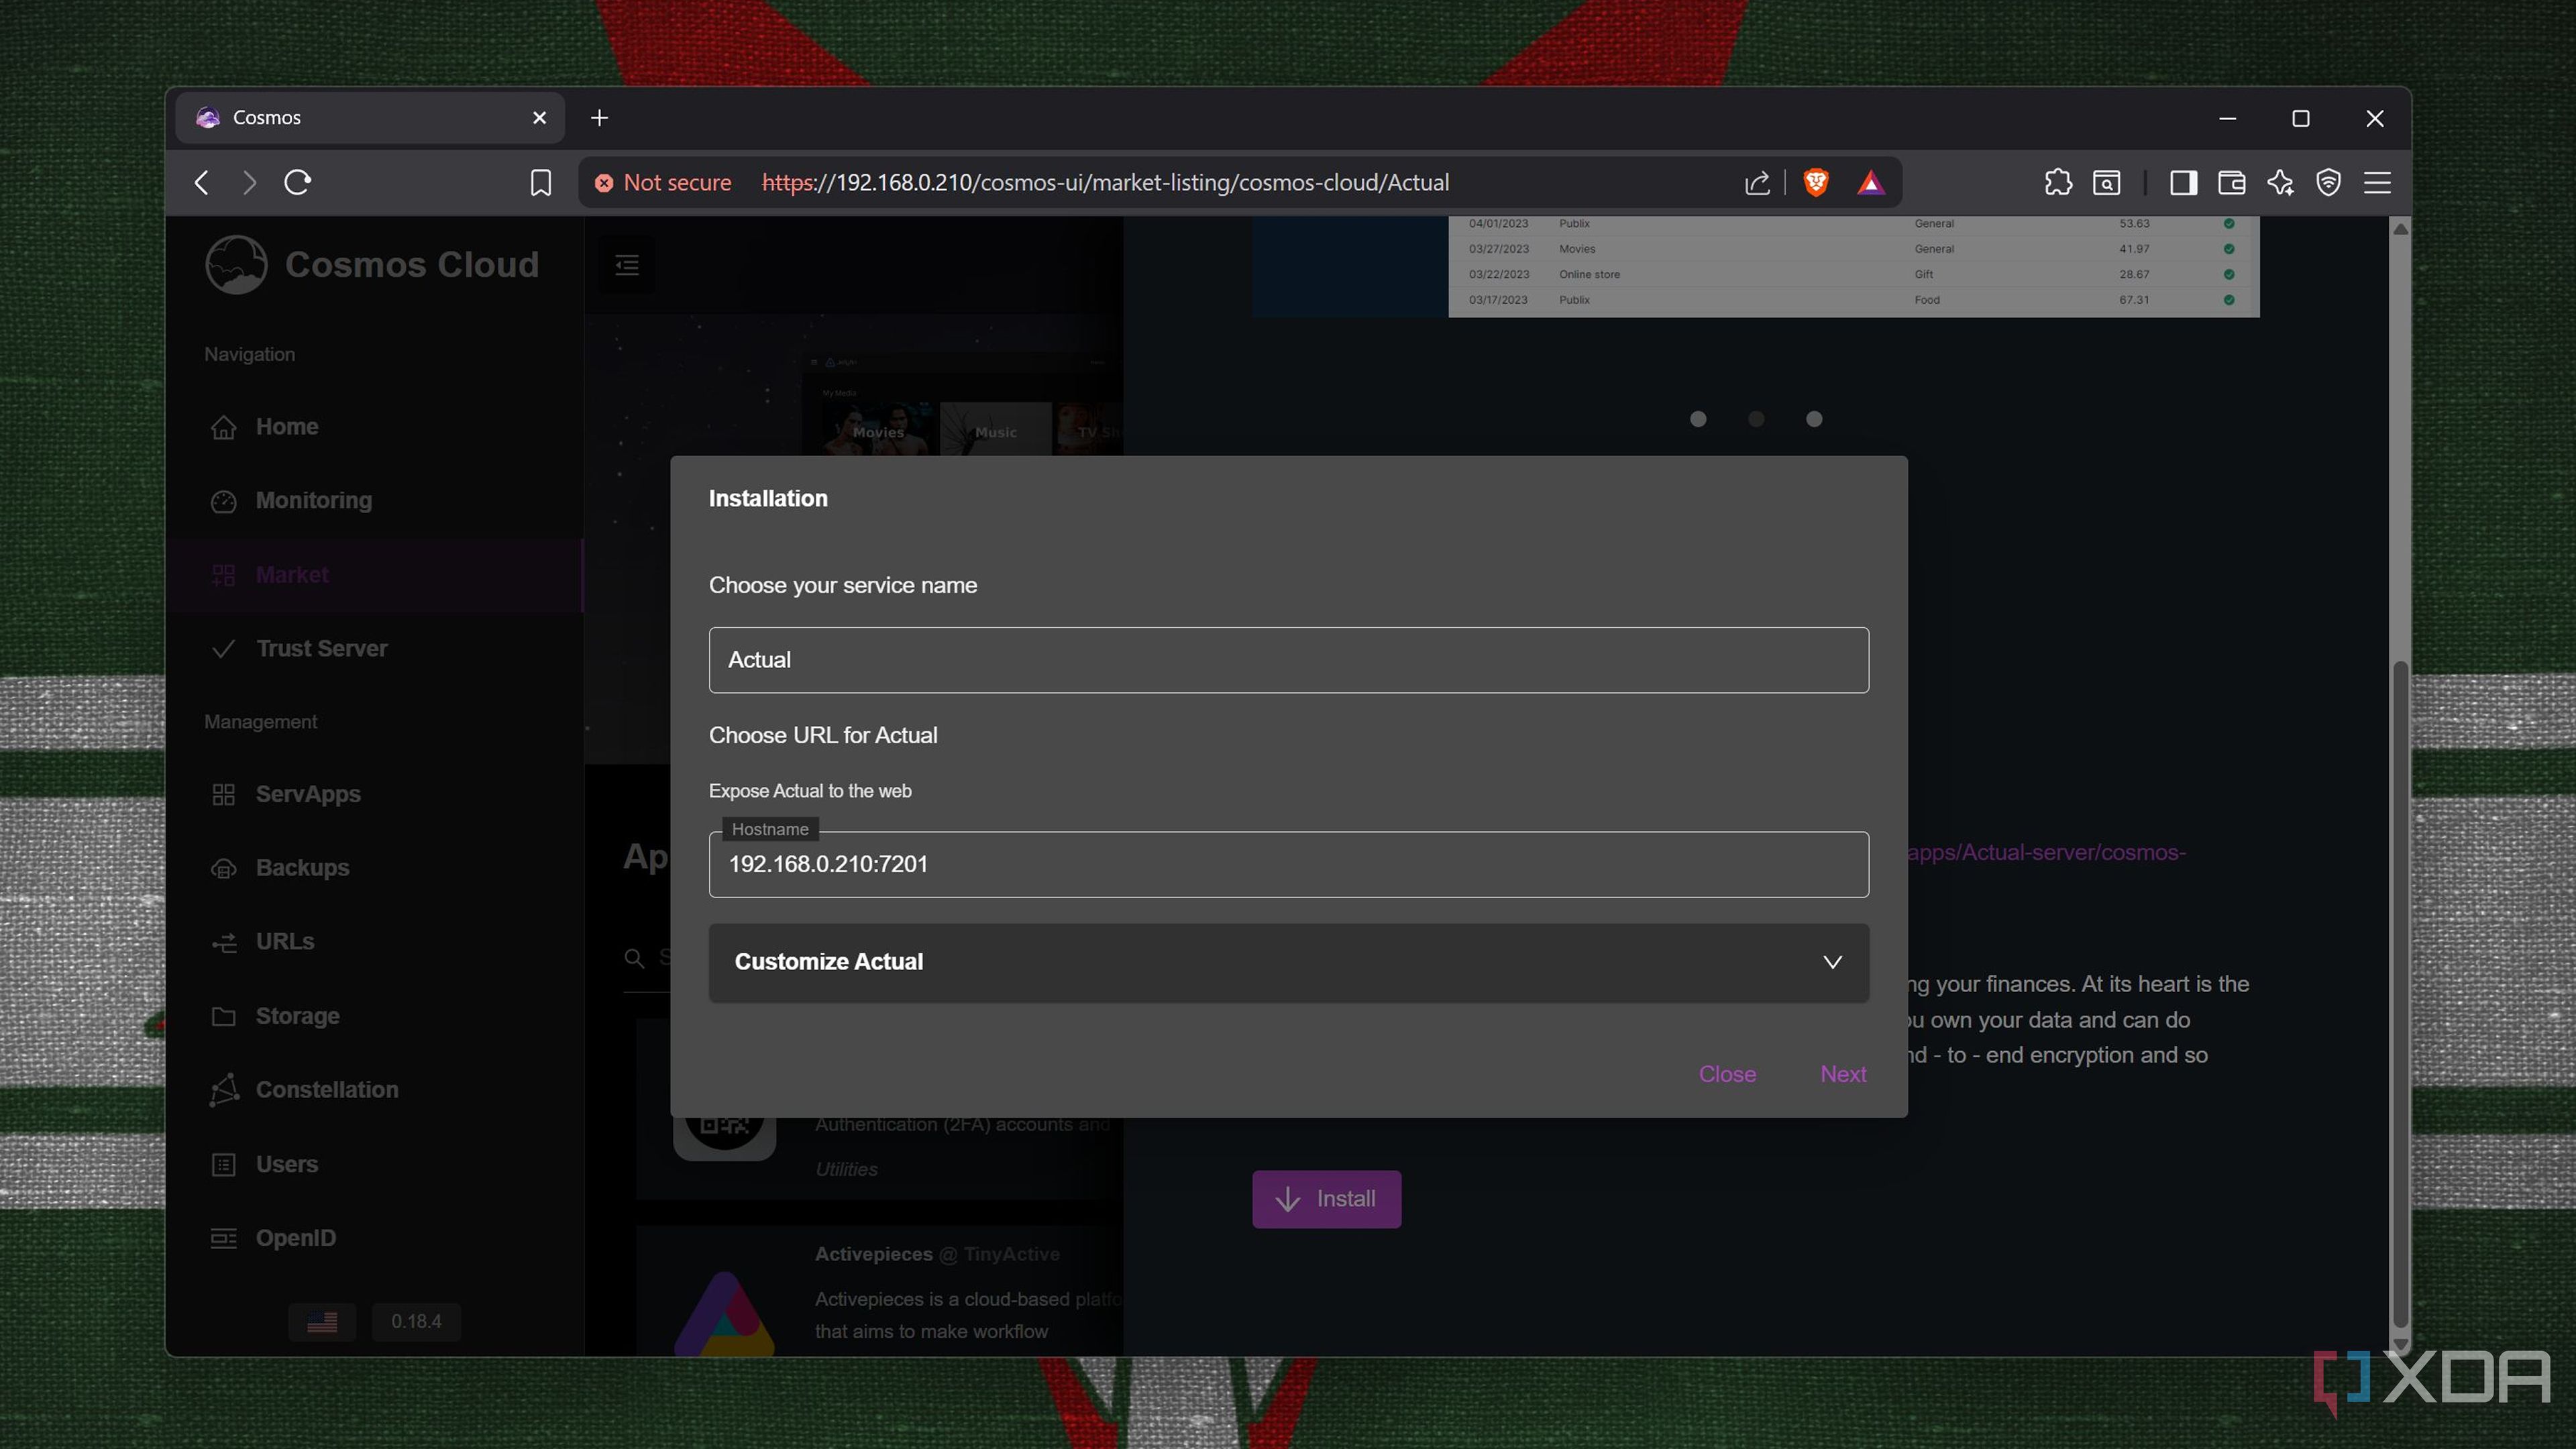The width and height of the screenshot is (2576, 1449).
Task: Bookmark this page with the bookmark icon
Action: click(x=541, y=183)
